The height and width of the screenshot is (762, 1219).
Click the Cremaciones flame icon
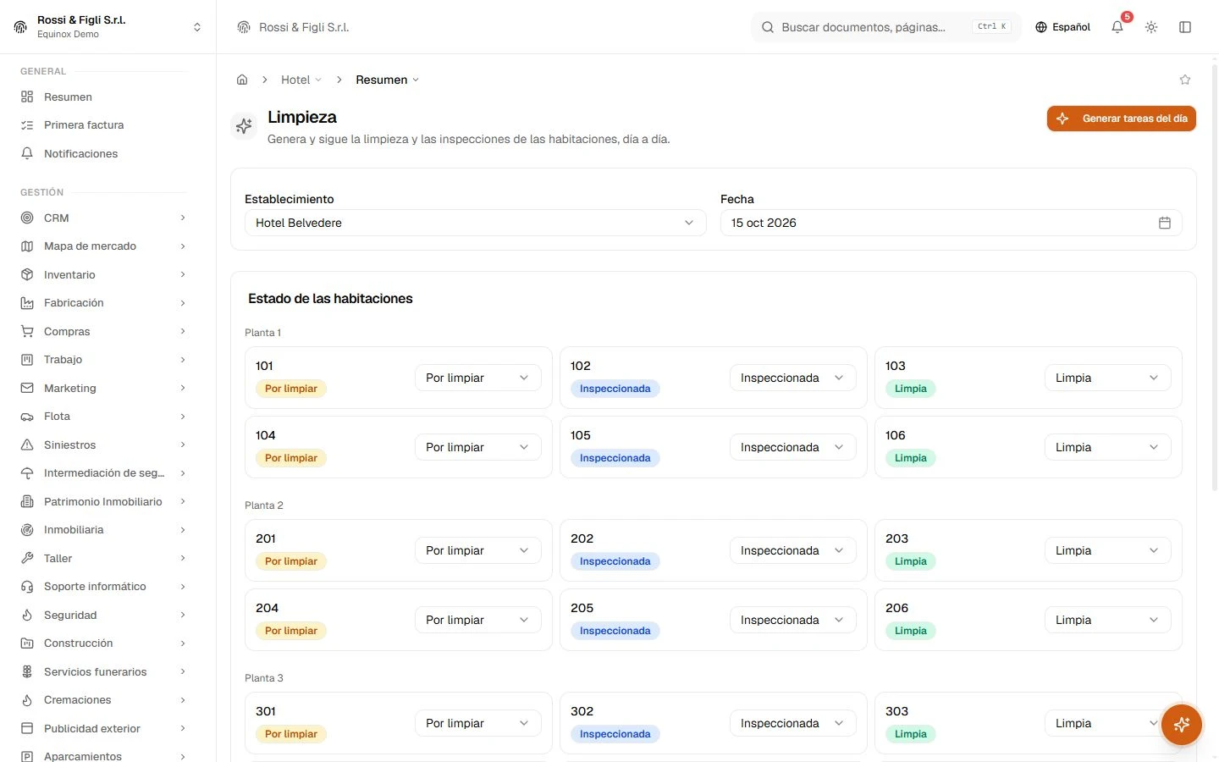point(27,700)
